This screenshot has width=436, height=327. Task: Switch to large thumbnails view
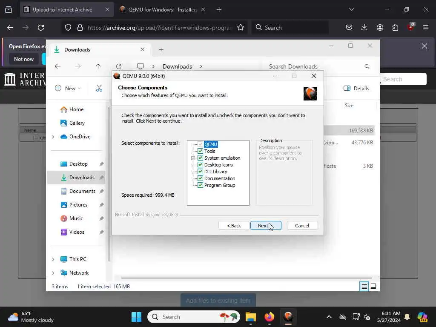(373, 286)
